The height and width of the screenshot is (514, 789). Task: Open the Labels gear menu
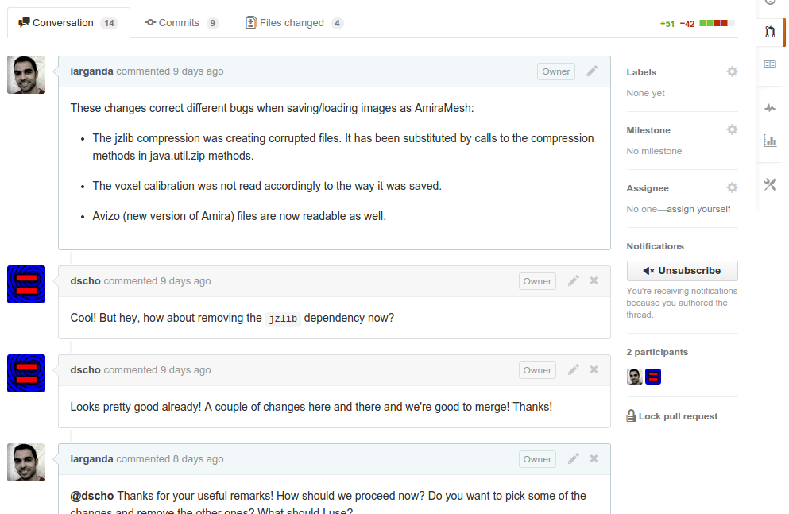(x=732, y=72)
